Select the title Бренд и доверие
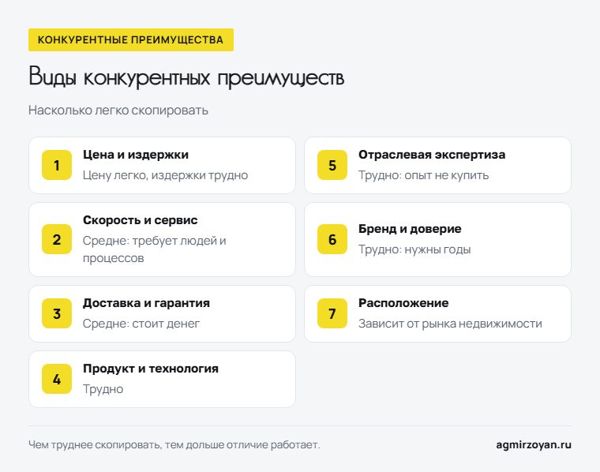600x472 pixels. 410,229
